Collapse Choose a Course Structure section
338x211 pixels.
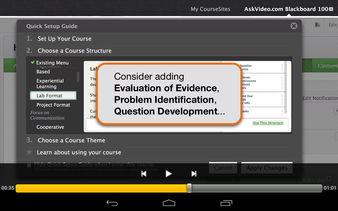click(74, 51)
